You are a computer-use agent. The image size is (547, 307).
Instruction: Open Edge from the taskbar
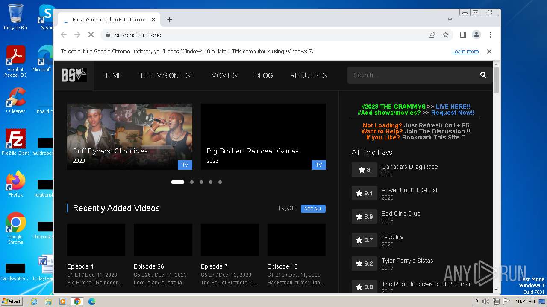tap(92, 301)
